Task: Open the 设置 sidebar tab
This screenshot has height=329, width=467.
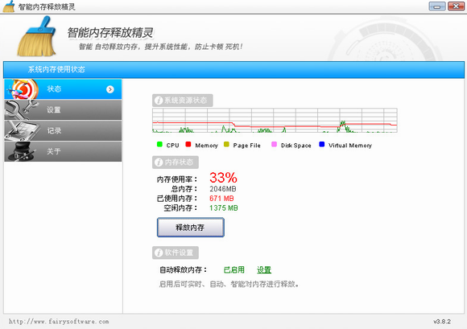Action: 63,109
